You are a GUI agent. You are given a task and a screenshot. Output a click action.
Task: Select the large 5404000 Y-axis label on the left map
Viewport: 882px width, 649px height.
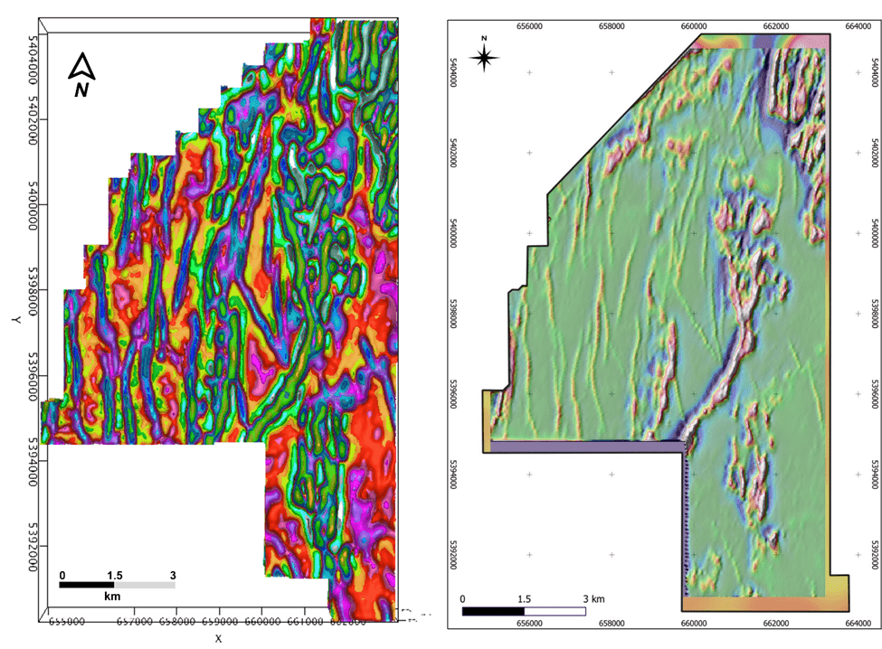pos(33,61)
